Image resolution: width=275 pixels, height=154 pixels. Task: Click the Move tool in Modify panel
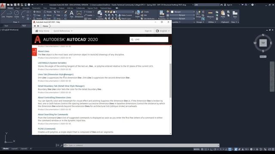(37, 12)
